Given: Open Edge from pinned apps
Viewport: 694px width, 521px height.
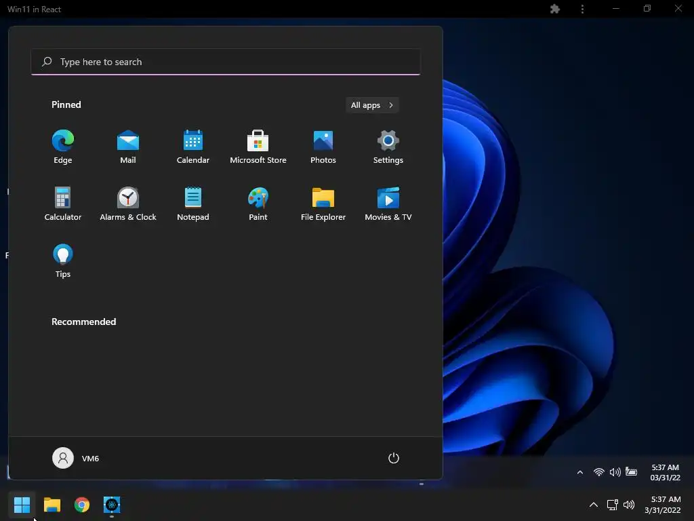Looking at the screenshot, I should tap(63, 147).
